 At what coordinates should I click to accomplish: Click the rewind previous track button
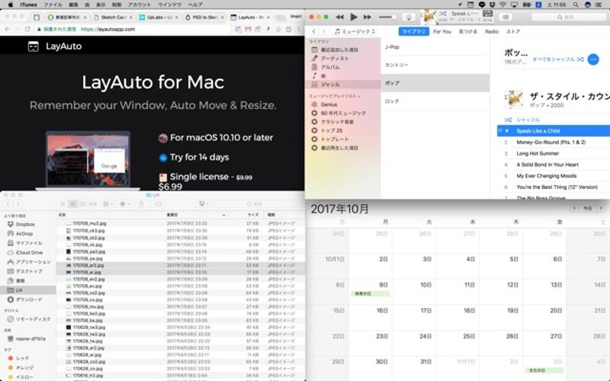tap(339, 17)
